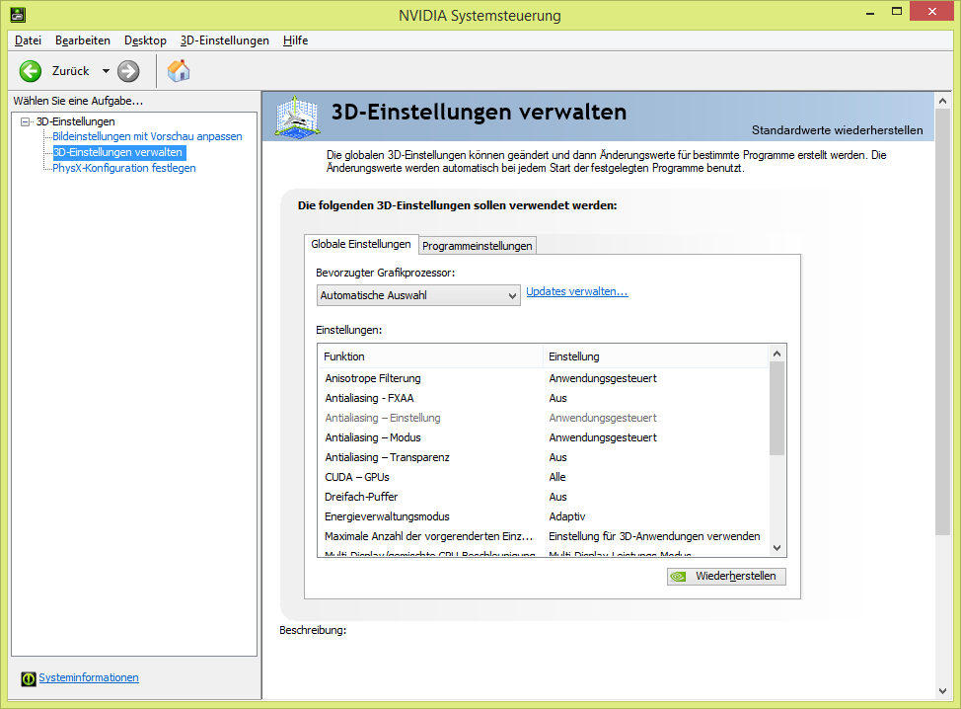961x709 pixels.
Task: Select PhysX-Konfiguration festlegen tree item
Action: click(x=123, y=168)
